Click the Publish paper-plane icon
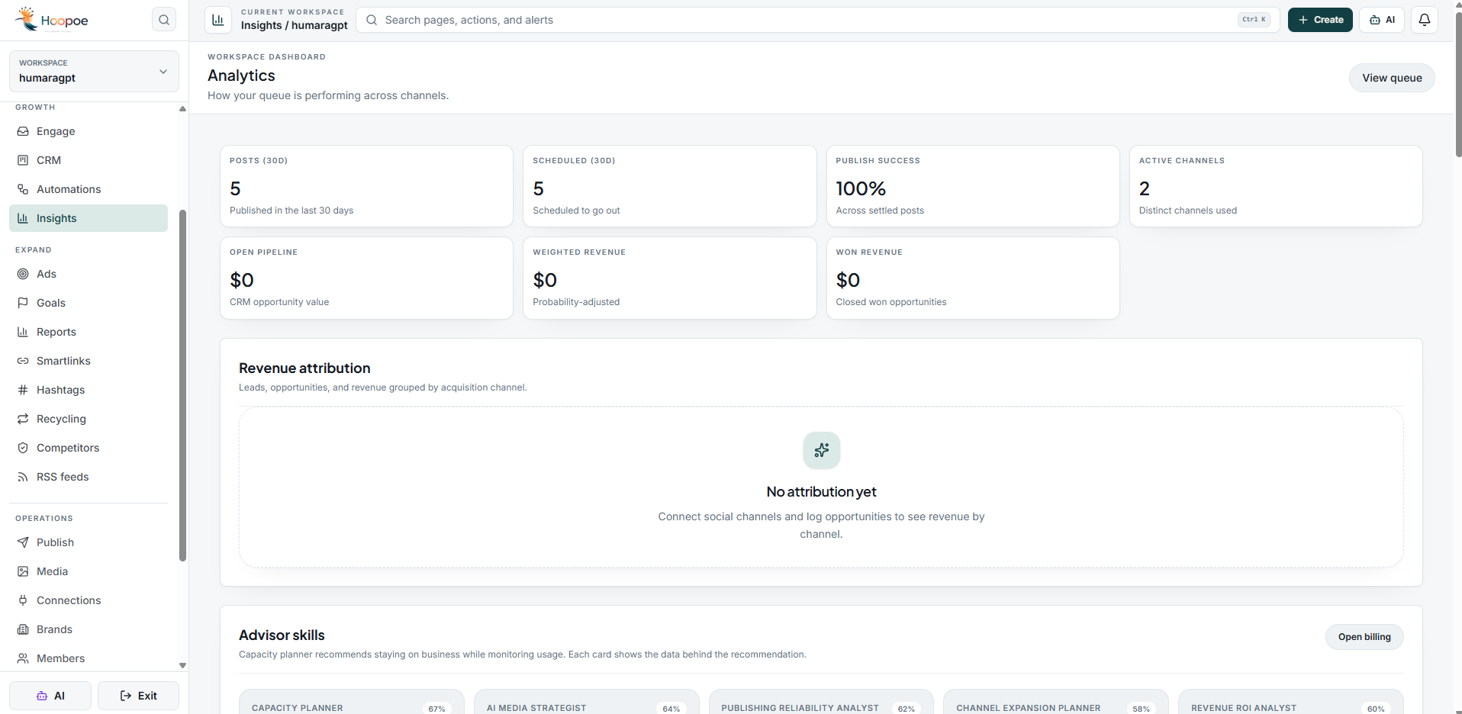1462x714 pixels. point(23,542)
